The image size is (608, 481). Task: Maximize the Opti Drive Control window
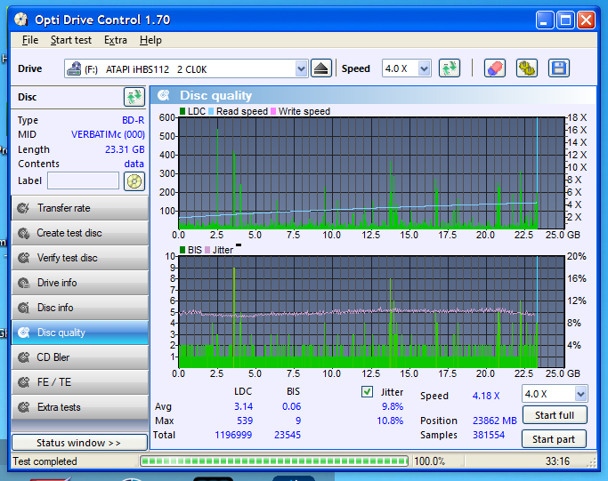(565, 20)
